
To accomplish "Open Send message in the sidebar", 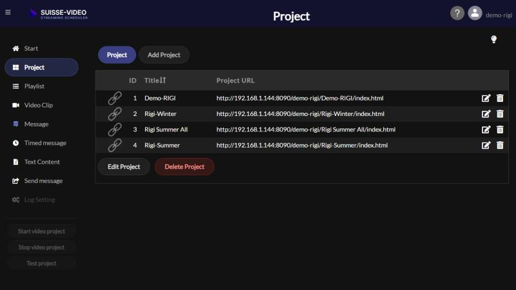I will (x=41, y=181).
